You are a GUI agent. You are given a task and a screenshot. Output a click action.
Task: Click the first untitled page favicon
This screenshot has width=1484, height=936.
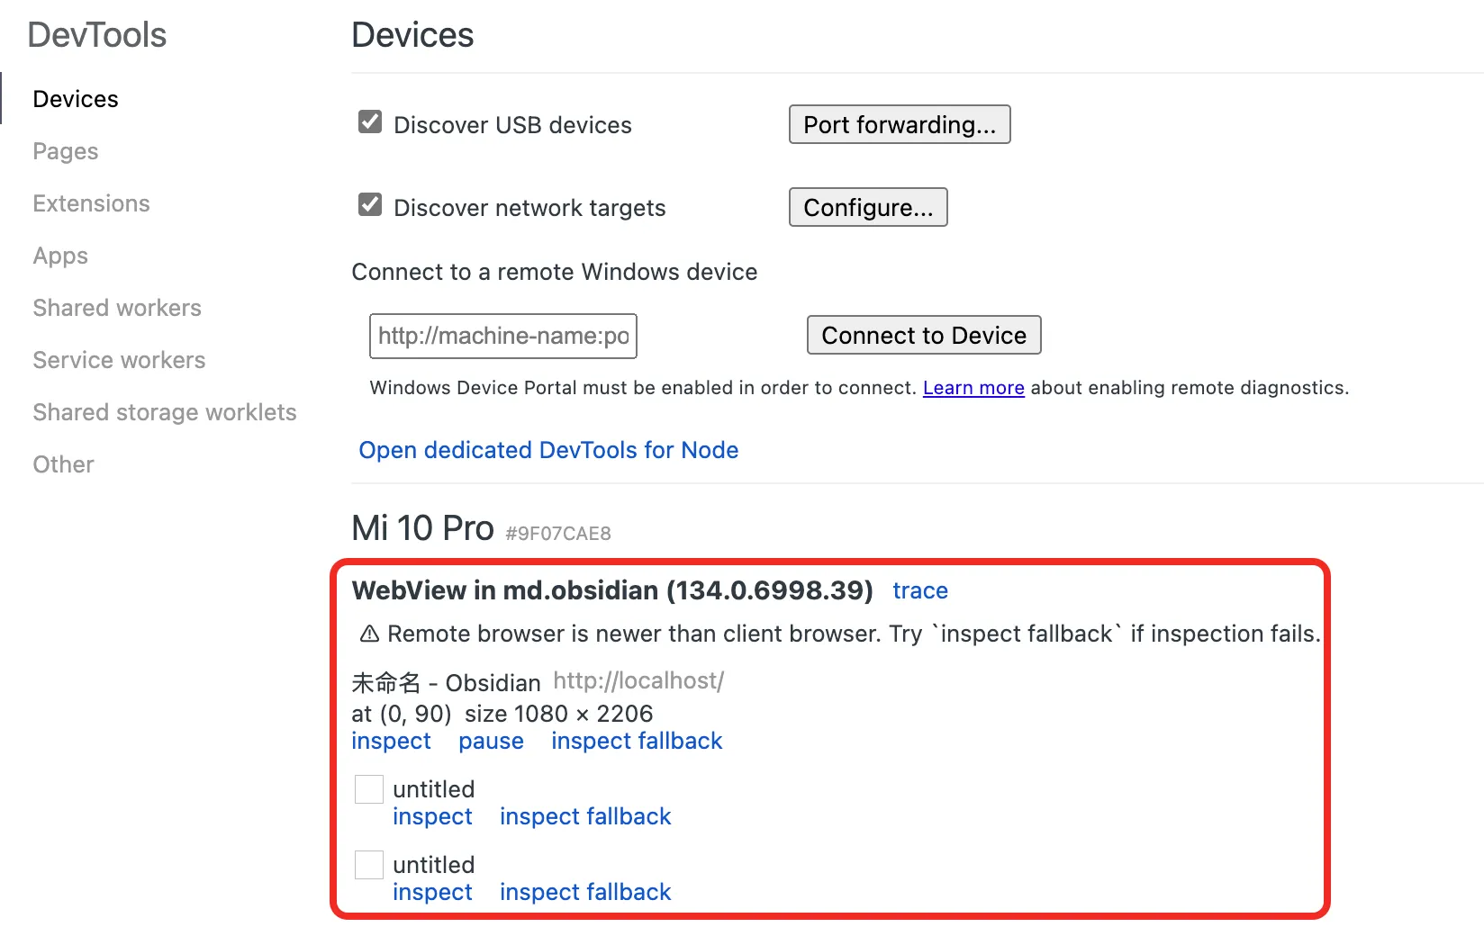pyautogui.click(x=369, y=789)
